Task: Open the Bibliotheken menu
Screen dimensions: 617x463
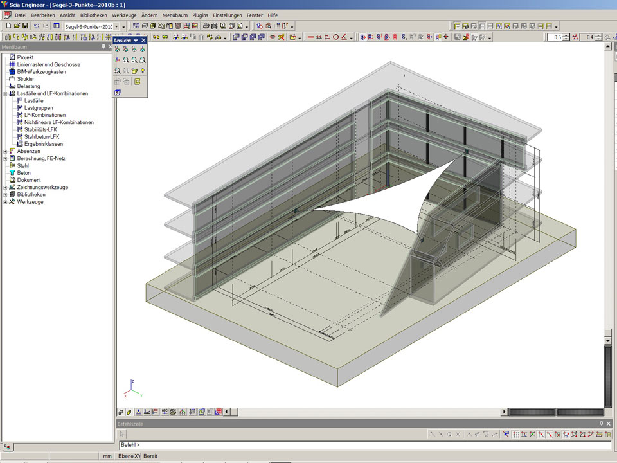Action: tap(93, 14)
